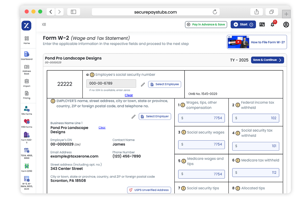Clear the employee SSN link

129,95
